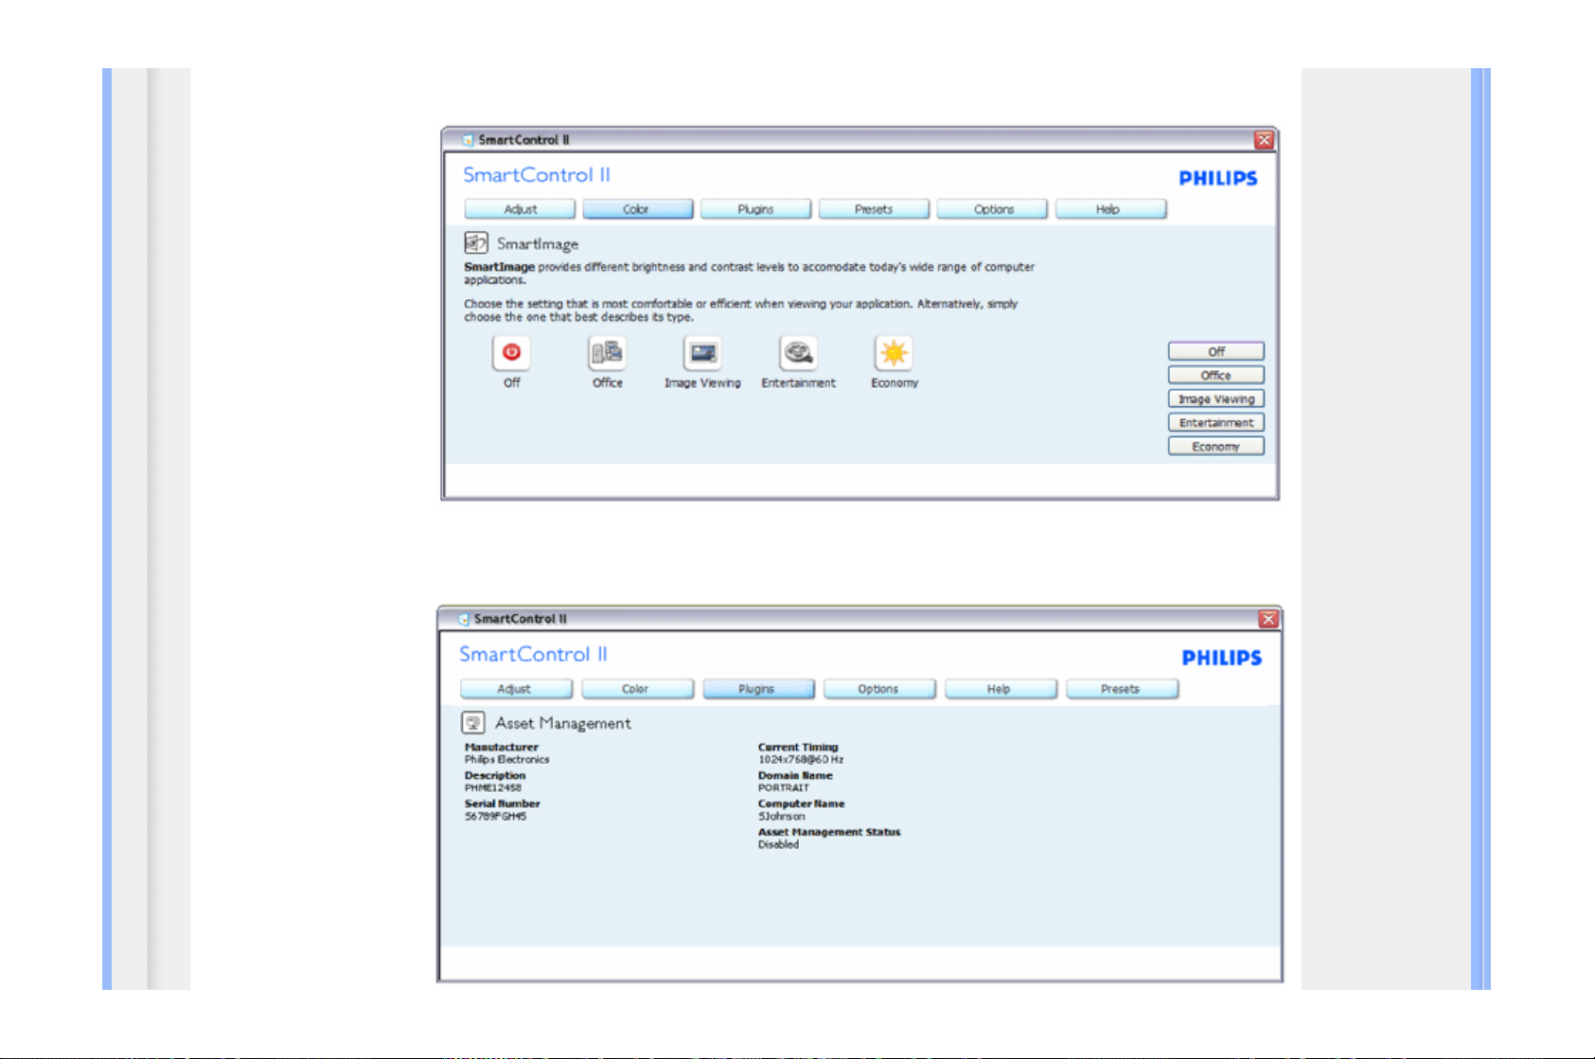The width and height of the screenshot is (1595, 1059).
Task: Switch to Color tab in Asset Management window
Action: pos(636,689)
